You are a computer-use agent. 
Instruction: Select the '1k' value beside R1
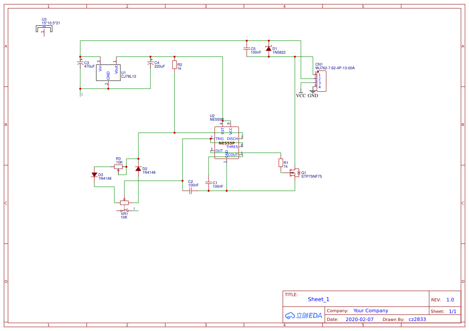(286, 167)
